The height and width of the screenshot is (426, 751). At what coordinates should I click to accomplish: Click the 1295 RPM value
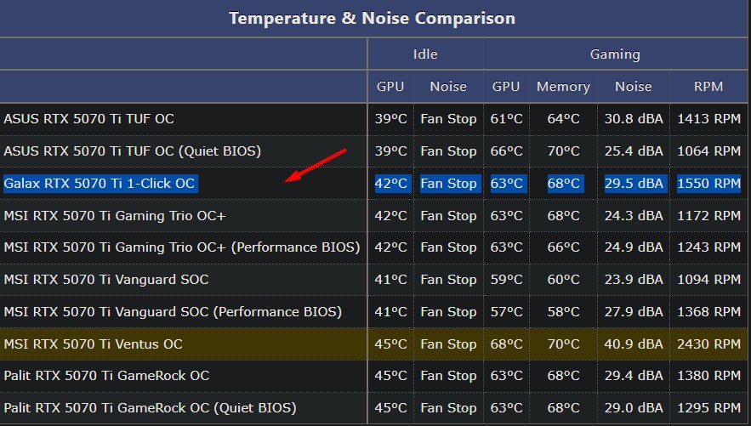click(708, 408)
